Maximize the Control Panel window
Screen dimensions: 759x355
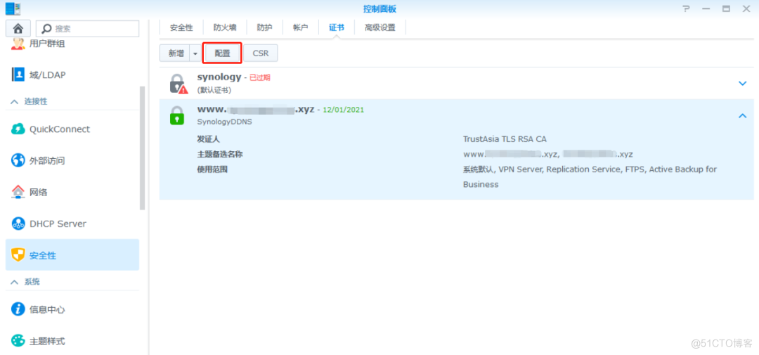726,8
